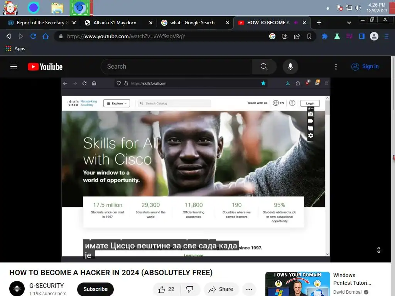
Task: Open the browser profile avatar
Action: [x=374, y=36]
